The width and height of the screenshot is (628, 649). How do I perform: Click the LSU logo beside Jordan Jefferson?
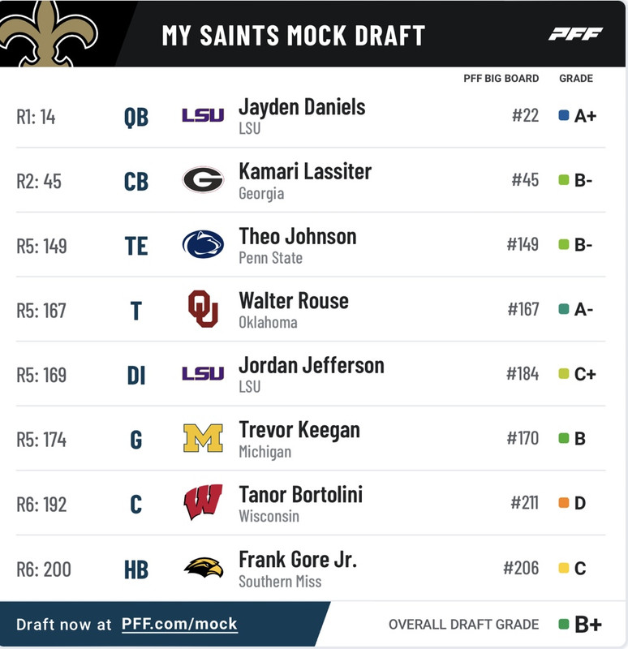[x=203, y=373]
